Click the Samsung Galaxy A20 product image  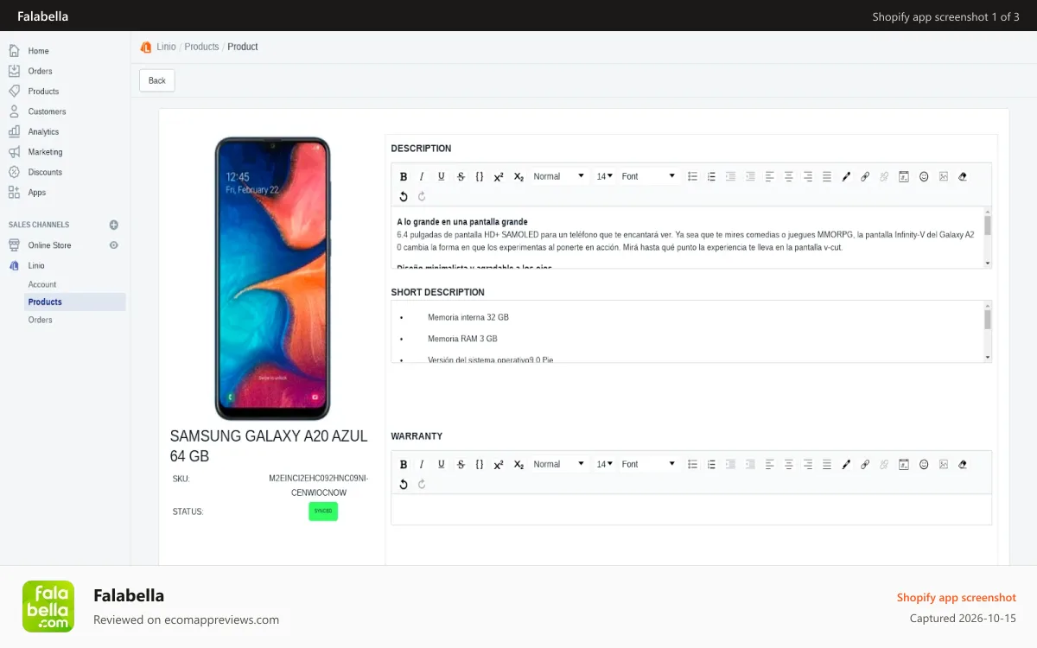[x=272, y=278]
